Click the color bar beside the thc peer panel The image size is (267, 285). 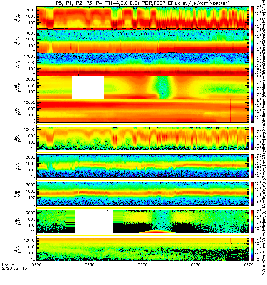252,64
